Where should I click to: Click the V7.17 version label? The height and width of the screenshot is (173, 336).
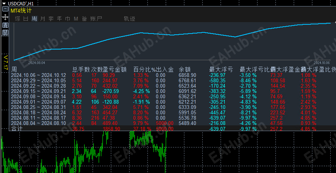(x=6, y=62)
